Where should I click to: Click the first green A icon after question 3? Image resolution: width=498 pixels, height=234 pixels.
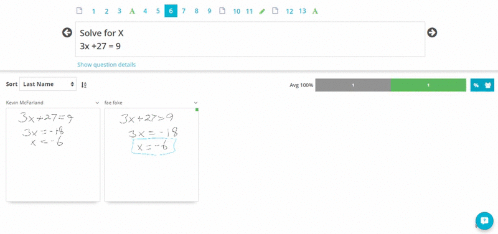(x=132, y=11)
